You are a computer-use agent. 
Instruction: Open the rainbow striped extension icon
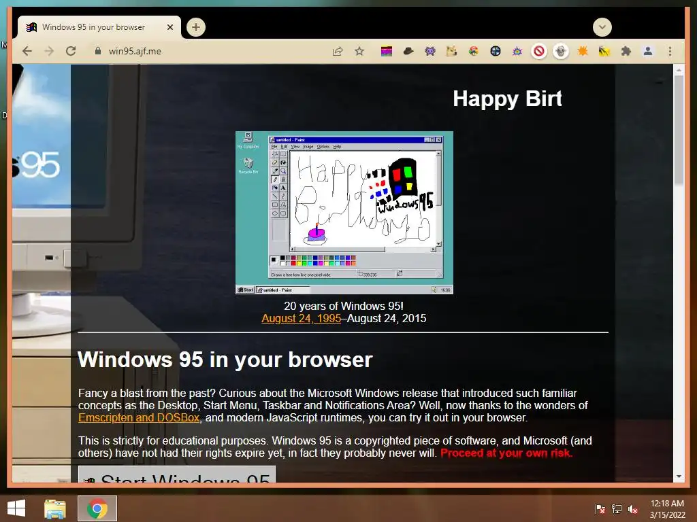pos(387,52)
